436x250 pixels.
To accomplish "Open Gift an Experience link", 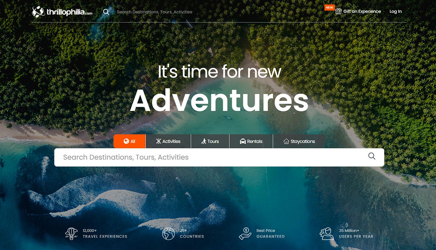I will tap(362, 11).
